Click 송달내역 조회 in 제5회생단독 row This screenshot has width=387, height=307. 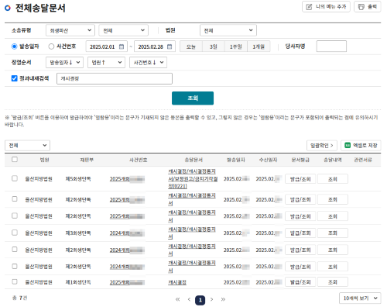333,179
